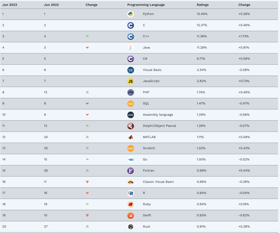Click the Jun 2023 column header

(x=10, y=5)
